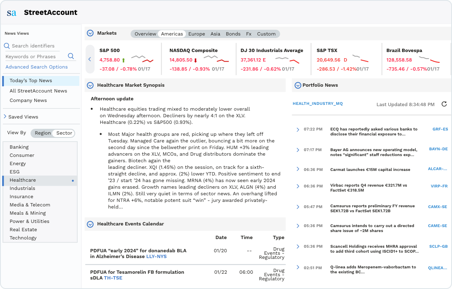The height and width of the screenshot is (289, 452).
Task: Collapse the Portfolio News section icon
Action: [298, 85]
